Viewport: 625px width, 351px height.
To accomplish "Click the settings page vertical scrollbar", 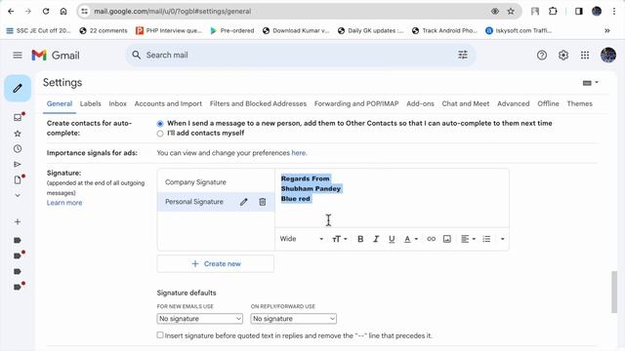I will tap(614, 292).
